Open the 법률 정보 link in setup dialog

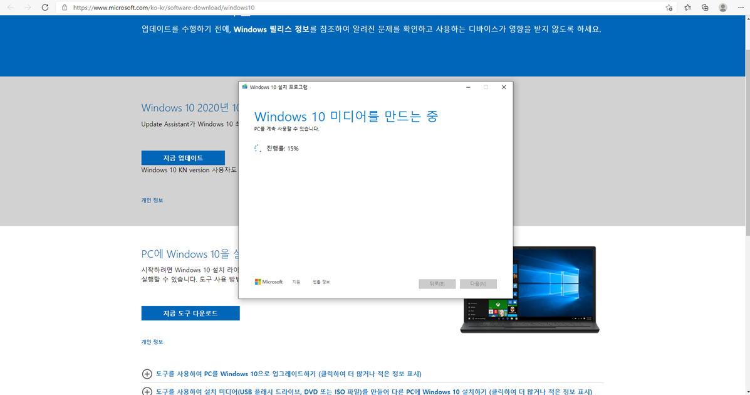pyautogui.click(x=321, y=282)
